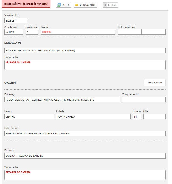Open the Google Maps link for origin
The image size is (172, 184).
pyautogui.click(x=155, y=82)
